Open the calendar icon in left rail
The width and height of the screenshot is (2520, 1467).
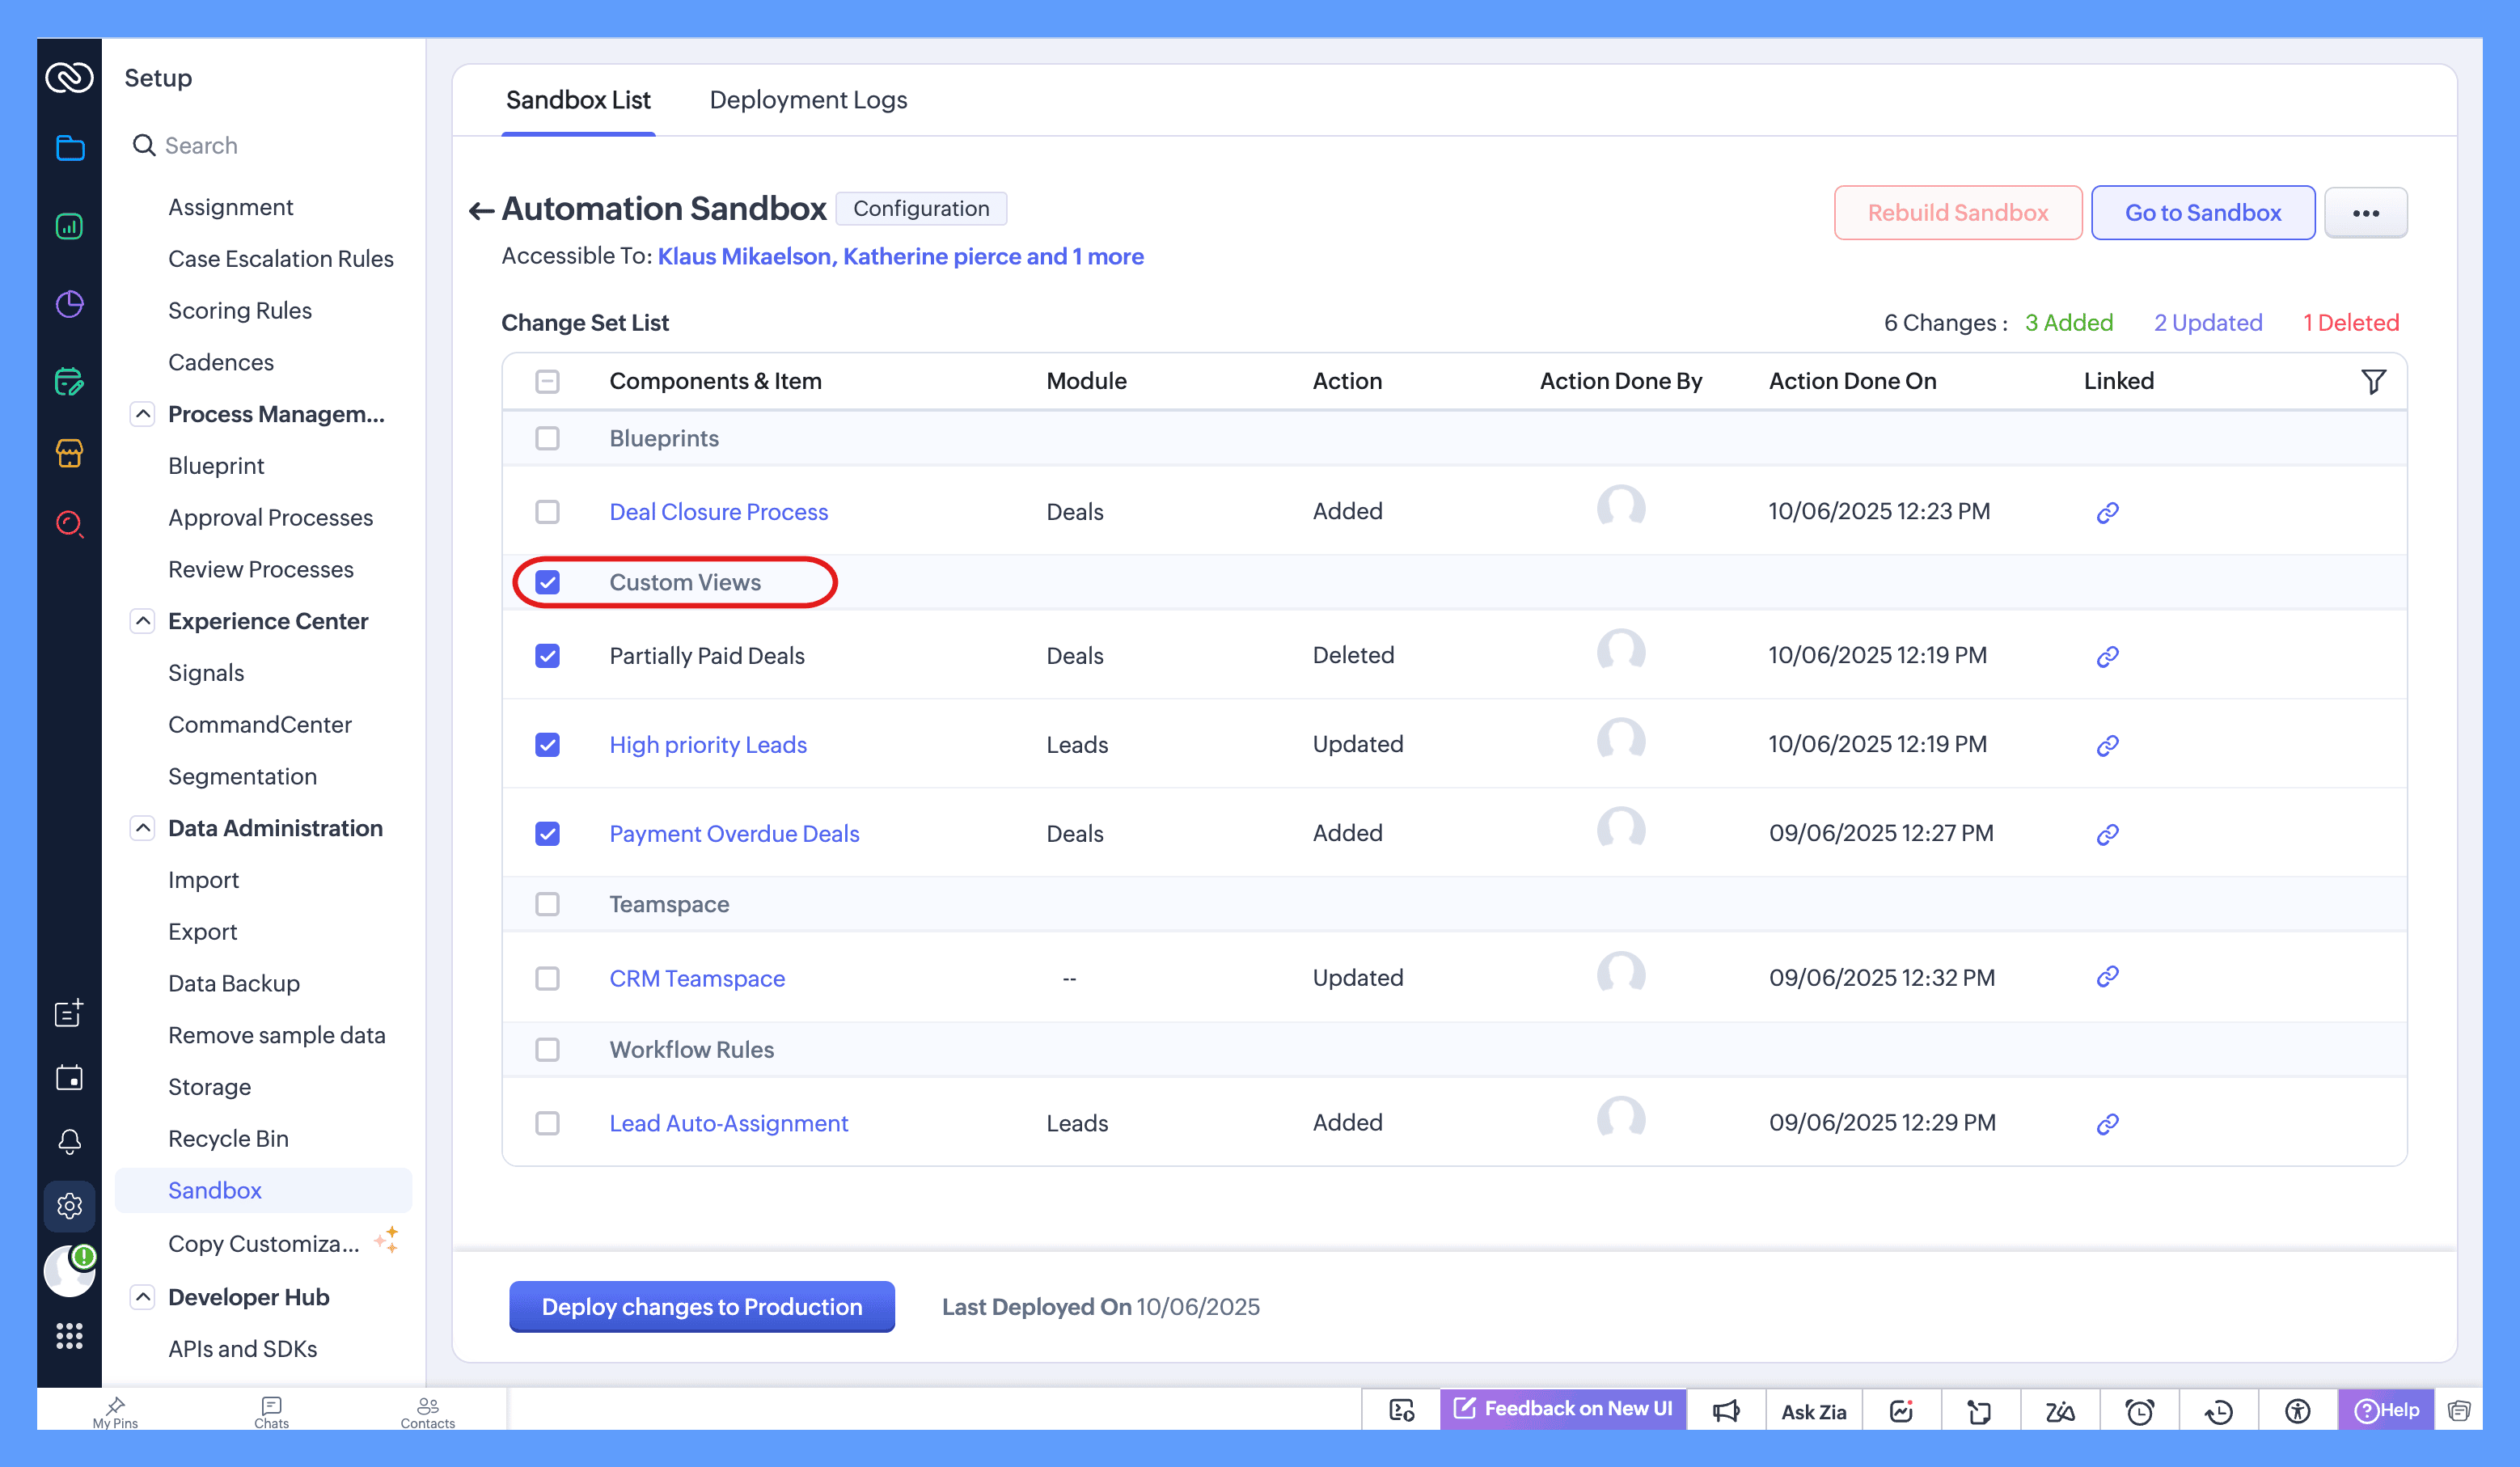pos(69,1077)
